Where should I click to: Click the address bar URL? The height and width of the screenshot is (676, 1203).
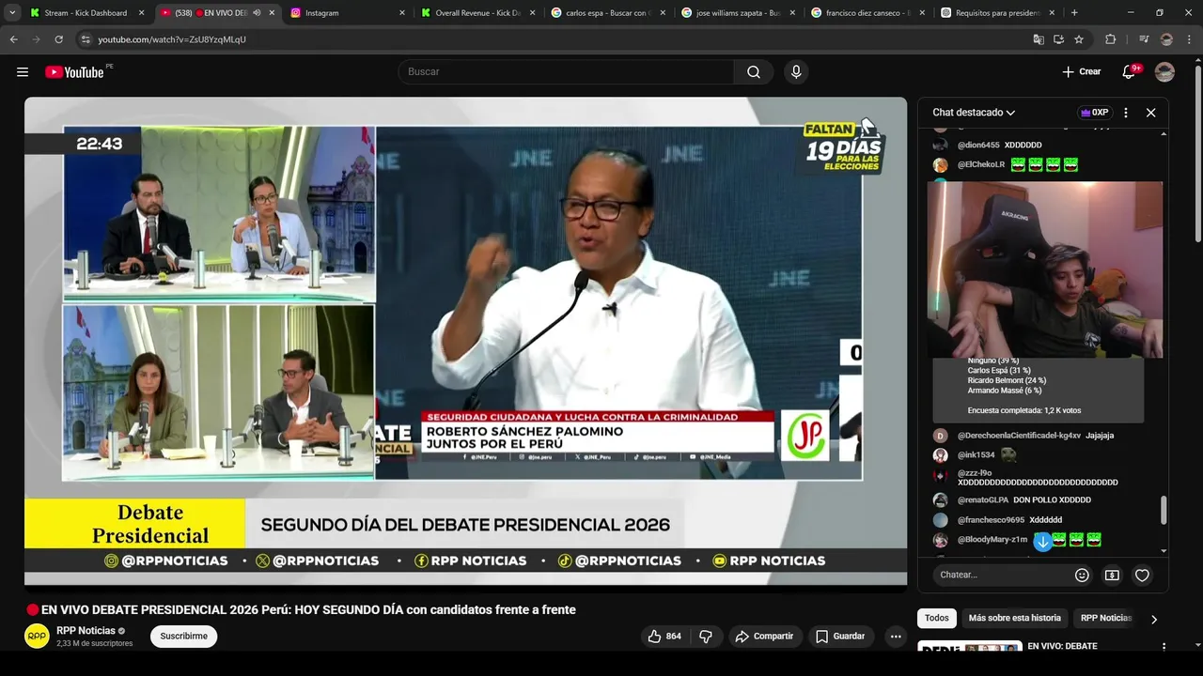point(172,39)
